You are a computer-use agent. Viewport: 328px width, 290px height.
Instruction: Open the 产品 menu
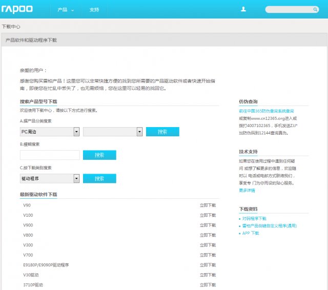65,10
